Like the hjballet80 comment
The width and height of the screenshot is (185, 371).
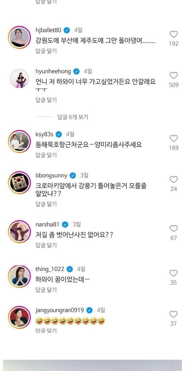click(173, 34)
